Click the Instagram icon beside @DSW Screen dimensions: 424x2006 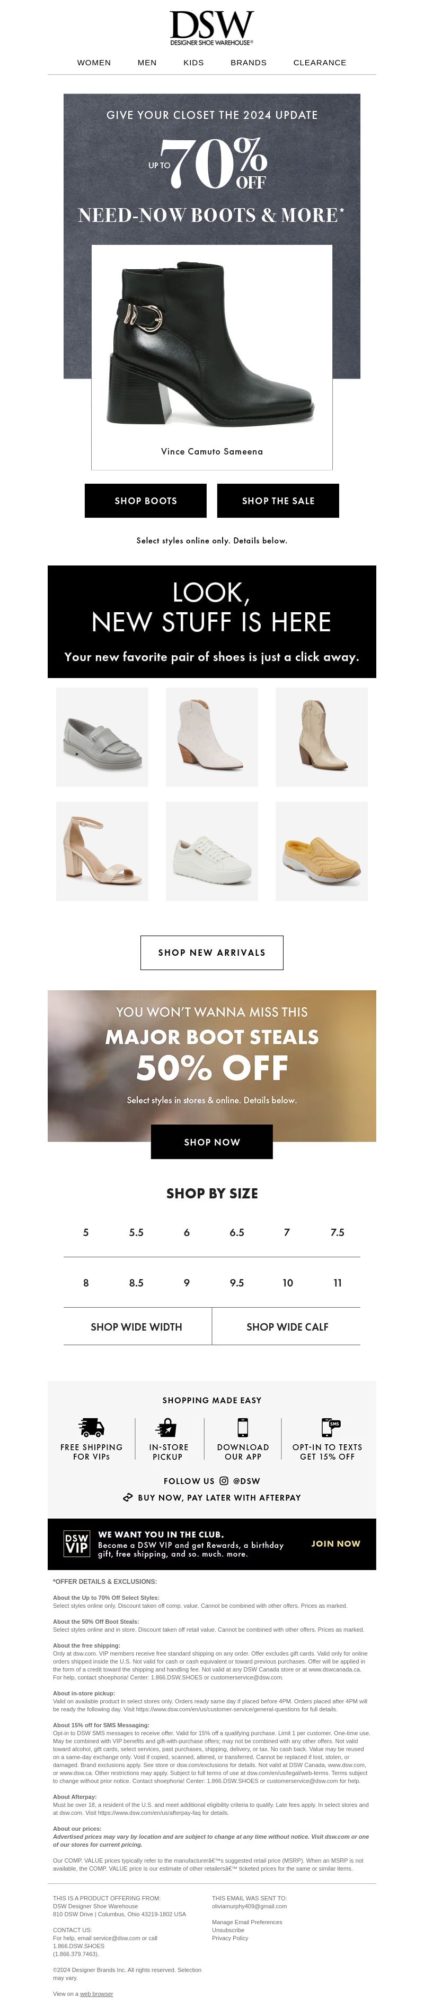(223, 1480)
